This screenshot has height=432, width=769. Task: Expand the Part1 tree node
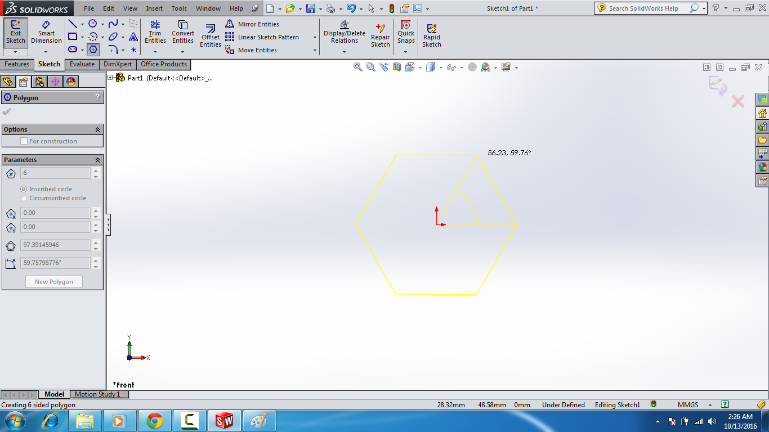point(110,78)
